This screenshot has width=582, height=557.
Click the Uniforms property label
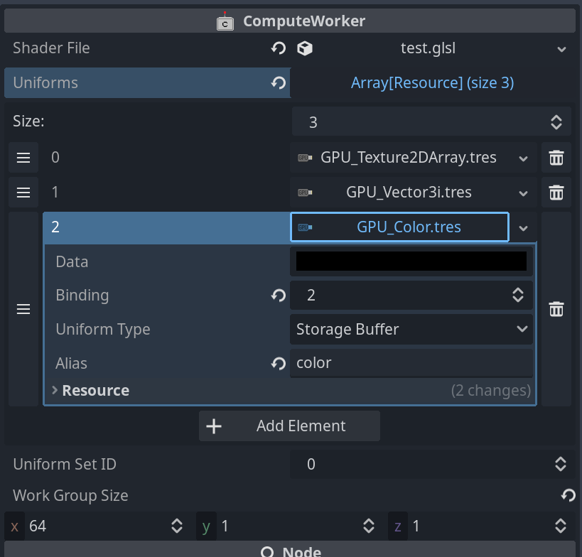click(45, 82)
